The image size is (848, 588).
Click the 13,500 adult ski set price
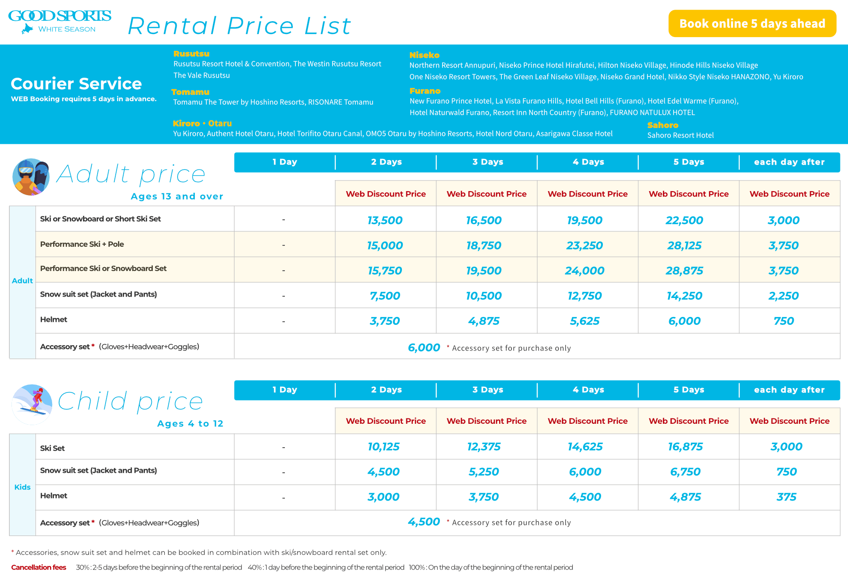click(385, 220)
